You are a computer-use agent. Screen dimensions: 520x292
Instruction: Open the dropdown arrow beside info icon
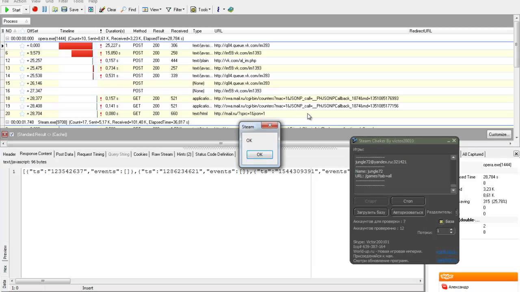(x=224, y=10)
